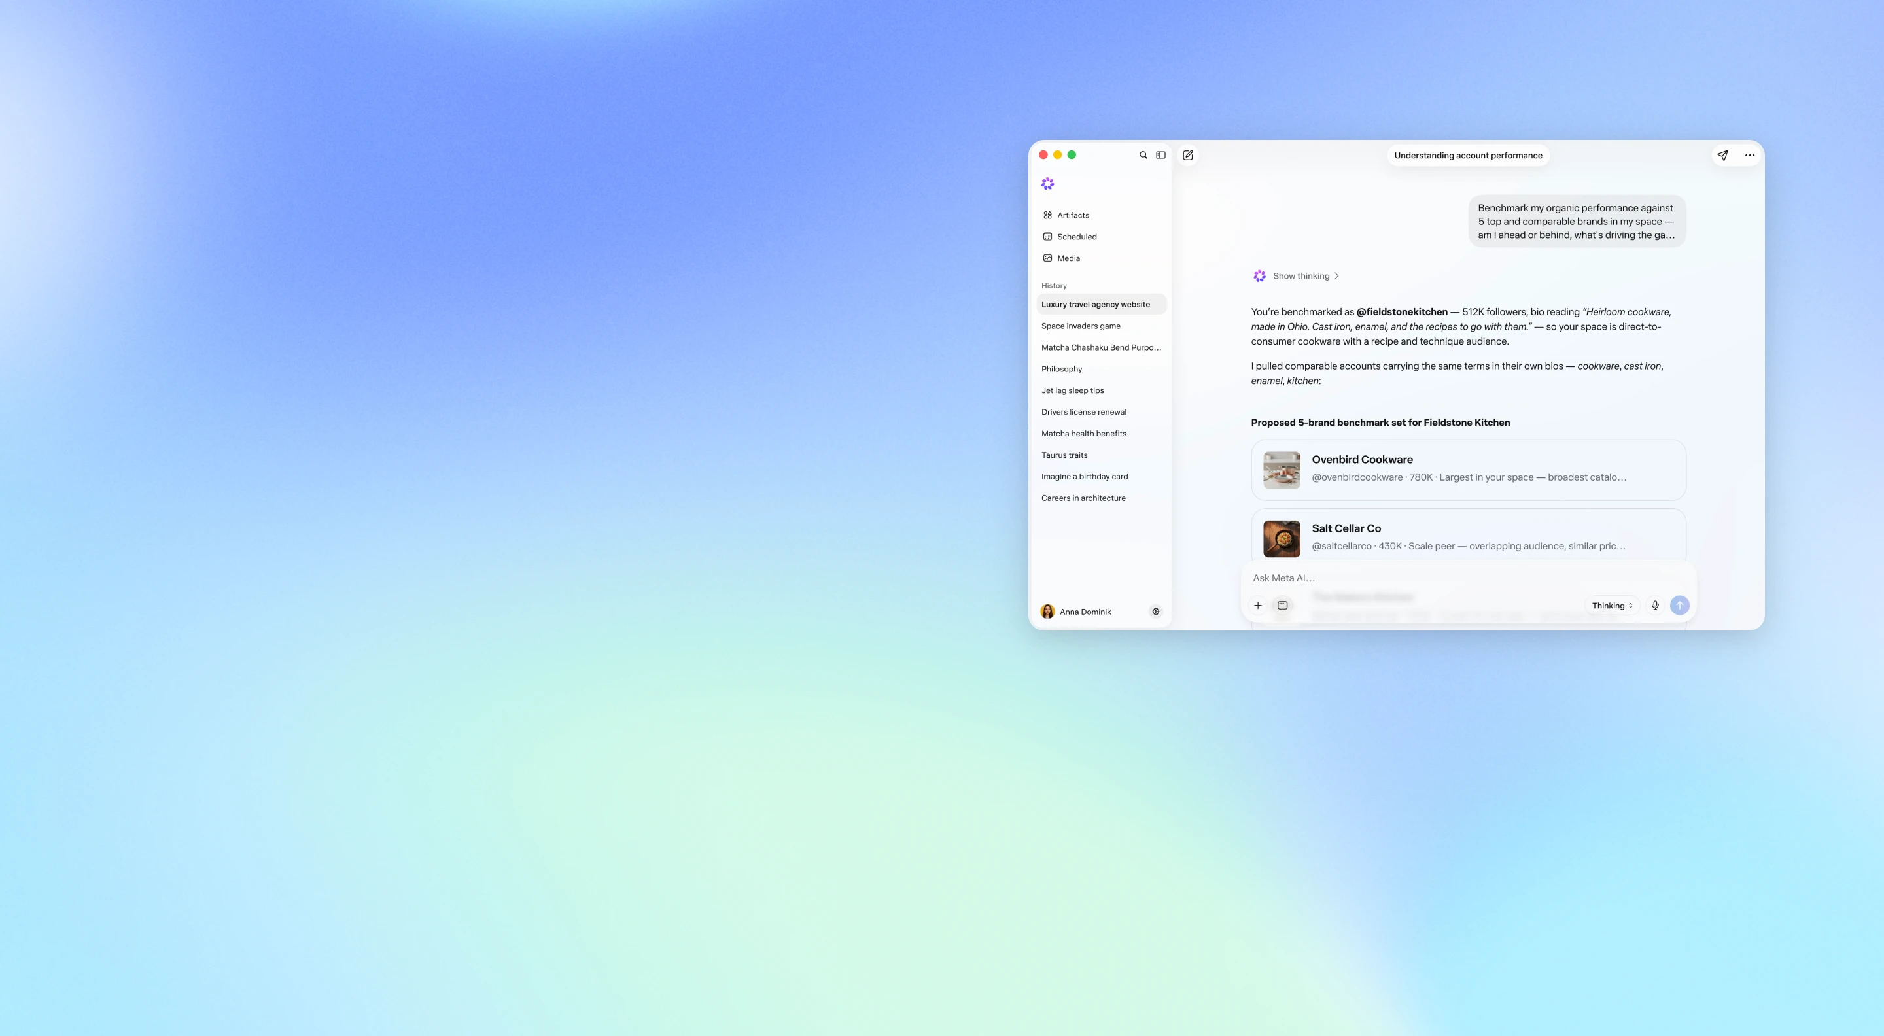Open the Matcha health benefits chat

[x=1102, y=434]
